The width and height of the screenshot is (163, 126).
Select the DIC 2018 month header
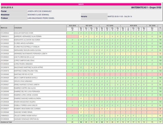pyautogui.click(x=152, y=25)
